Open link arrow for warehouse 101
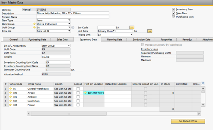 point(10,97)
